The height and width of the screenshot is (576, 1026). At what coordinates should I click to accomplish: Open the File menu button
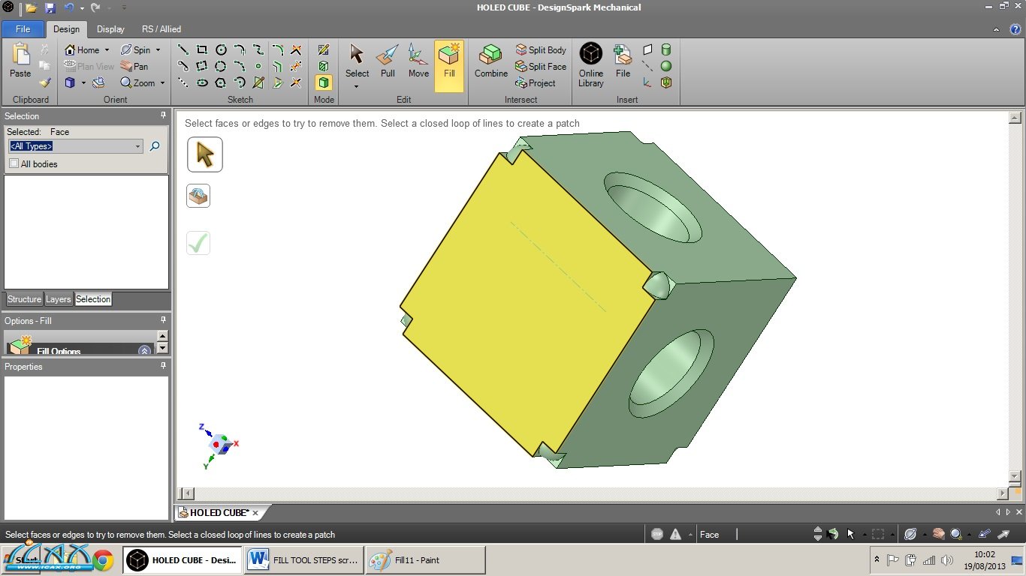(x=23, y=29)
